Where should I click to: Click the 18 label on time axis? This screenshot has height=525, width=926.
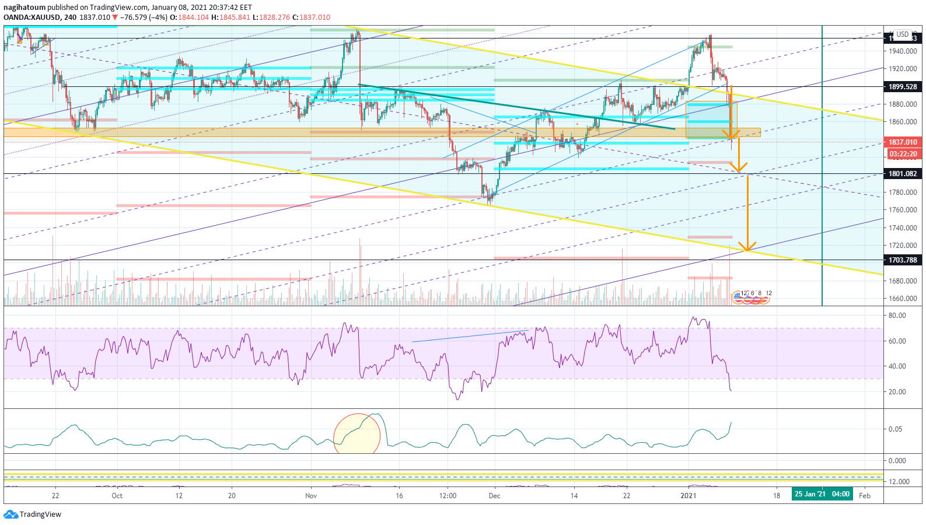(x=777, y=496)
